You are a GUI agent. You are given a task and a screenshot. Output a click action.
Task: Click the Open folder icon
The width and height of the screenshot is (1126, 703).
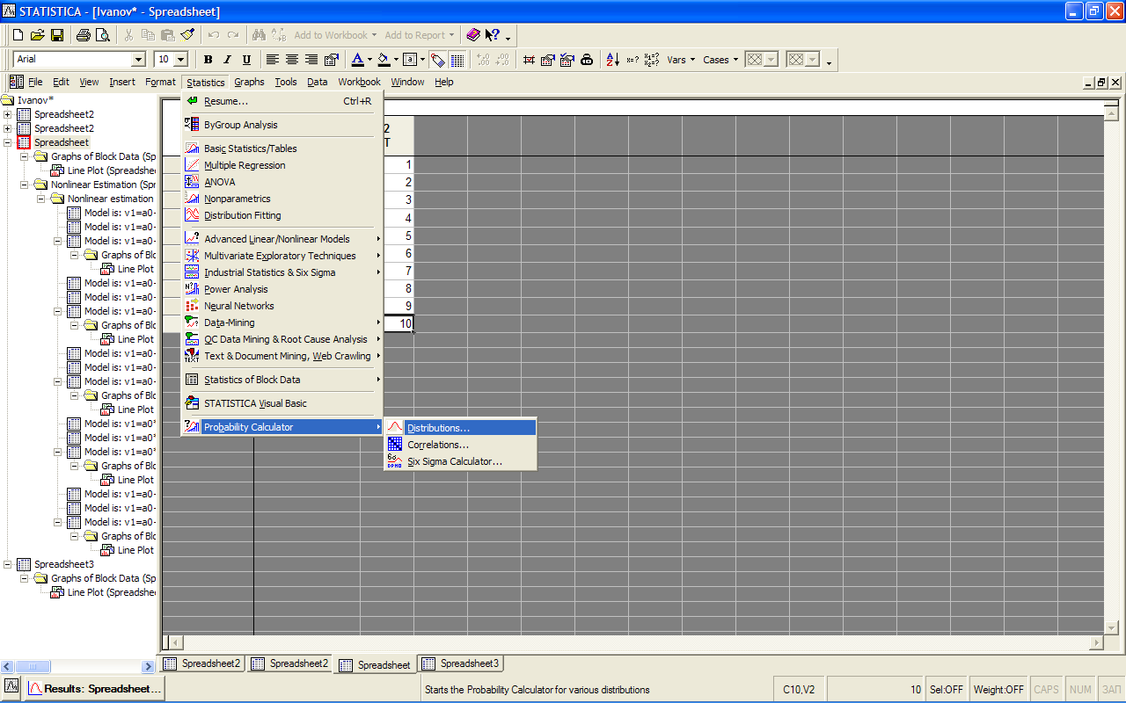coord(37,35)
